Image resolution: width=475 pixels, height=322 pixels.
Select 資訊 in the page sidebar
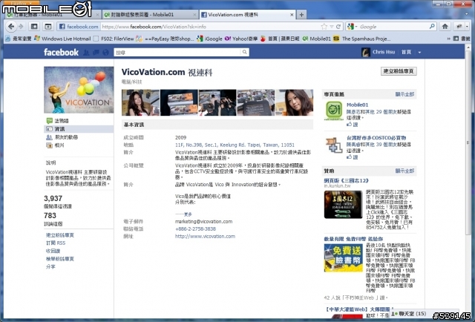point(79,129)
